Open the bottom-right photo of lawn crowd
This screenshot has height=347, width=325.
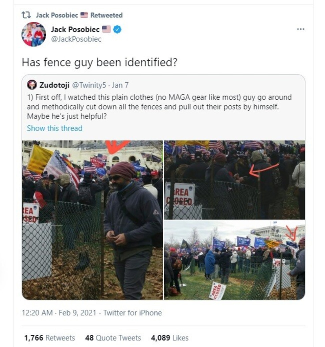point(234,260)
